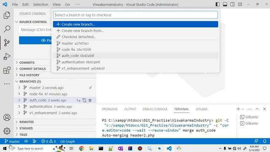
Task: Expand the STASHES section
Action: 17,128
